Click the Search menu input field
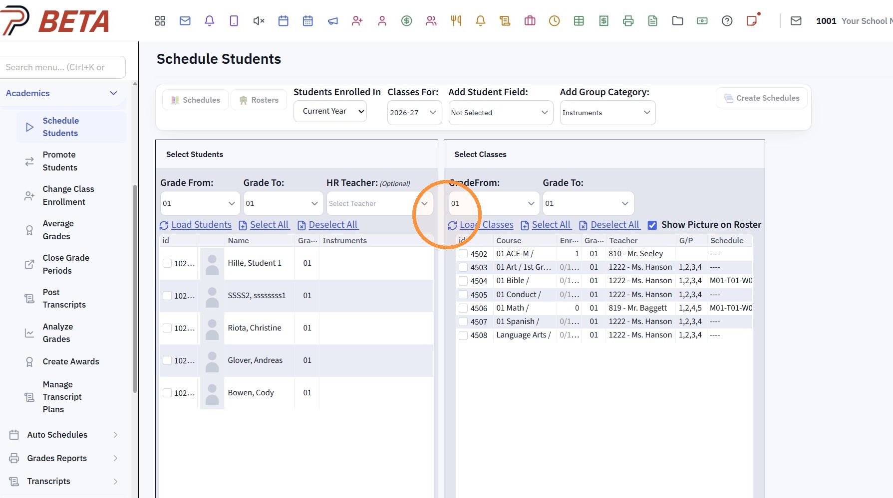 [x=62, y=67]
